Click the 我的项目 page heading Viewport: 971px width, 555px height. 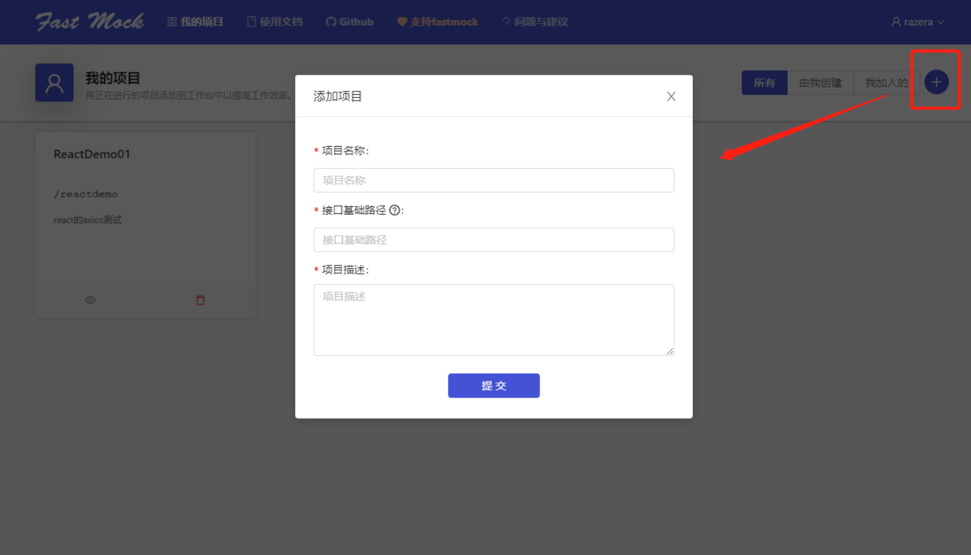pos(113,78)
